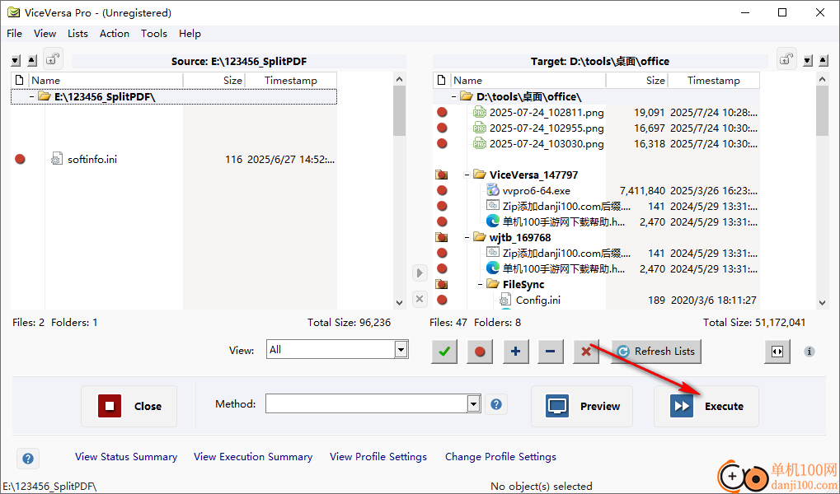Click the target list scrollbar down arrow
This screenshot has width=840, height=494.
pos(823,302)
